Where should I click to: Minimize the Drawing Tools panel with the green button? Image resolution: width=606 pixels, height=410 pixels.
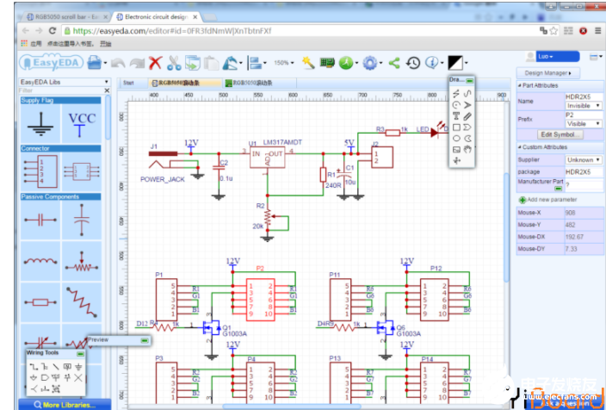(x=470, y=80)
